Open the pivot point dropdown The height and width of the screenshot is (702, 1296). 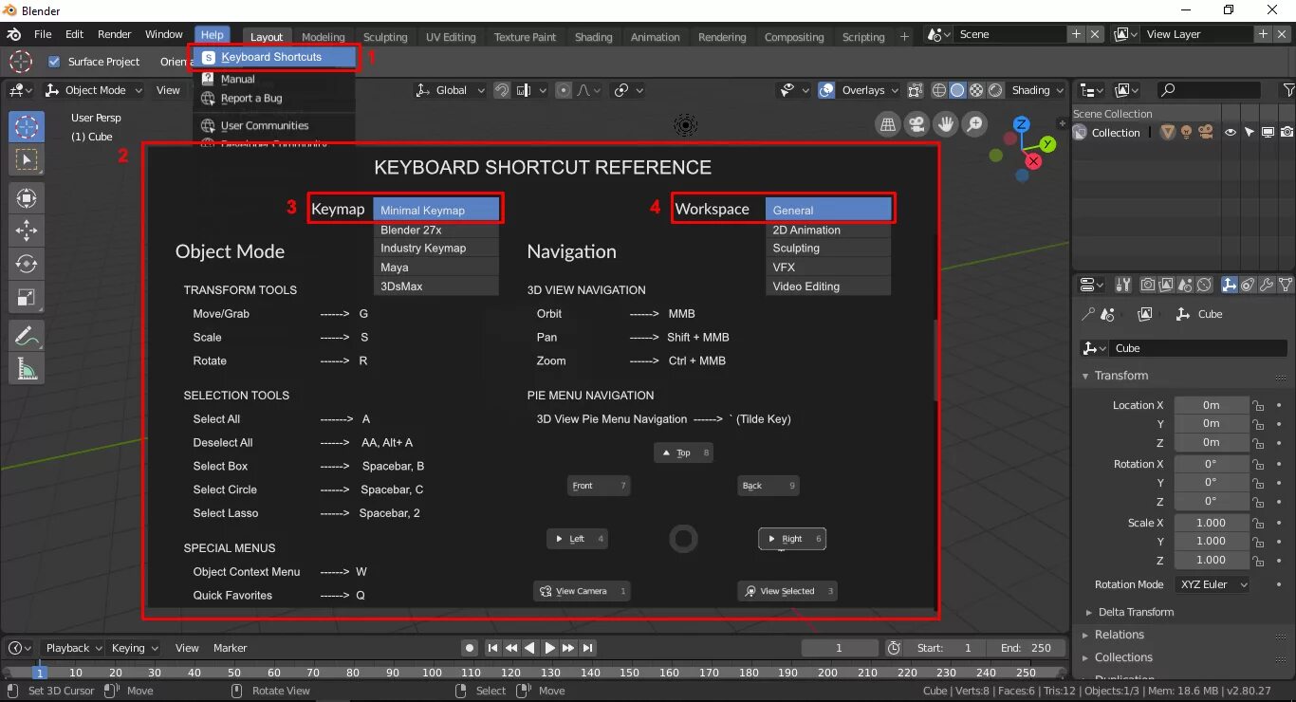628,90
